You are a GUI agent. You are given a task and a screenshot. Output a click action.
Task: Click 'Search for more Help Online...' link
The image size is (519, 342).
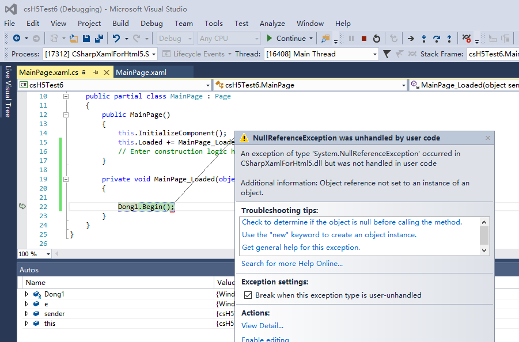click(292, 264)
